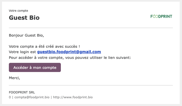182x106 pixels.
Task: Click the 0 phone number in the footer
Action: pos(10,97)
